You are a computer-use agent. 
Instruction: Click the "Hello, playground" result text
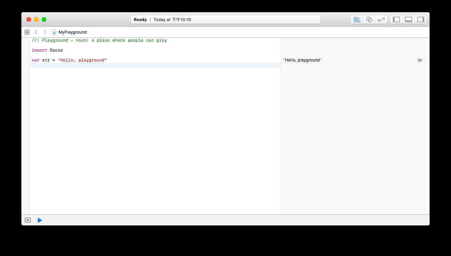(x=303, y=60)
